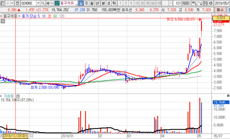Image resolution: width=230 pixels, height=139 pixels.
Task: Click the 거래량 legend marker square
Action: tap(1, 96)
